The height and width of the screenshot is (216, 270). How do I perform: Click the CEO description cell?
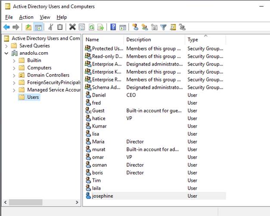click(x=131, y=95)
